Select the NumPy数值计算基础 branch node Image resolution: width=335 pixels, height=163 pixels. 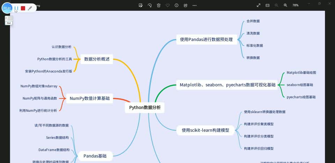point(90,98)
